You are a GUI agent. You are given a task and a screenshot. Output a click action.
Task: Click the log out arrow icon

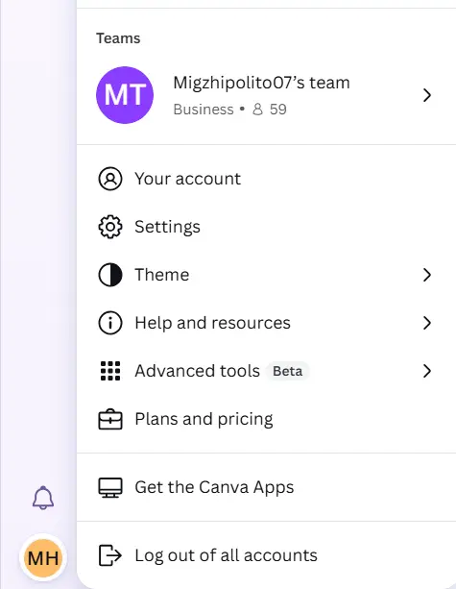(110, 555)
